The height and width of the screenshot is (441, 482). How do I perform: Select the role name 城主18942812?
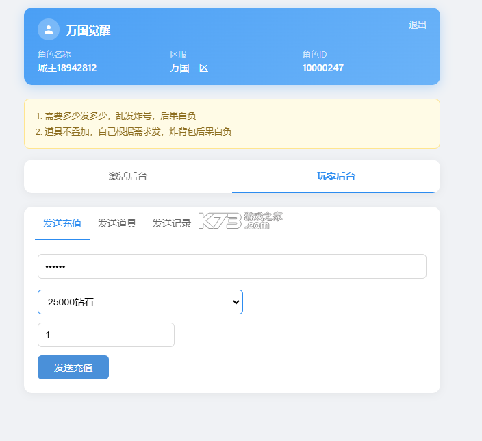[67, 68]
